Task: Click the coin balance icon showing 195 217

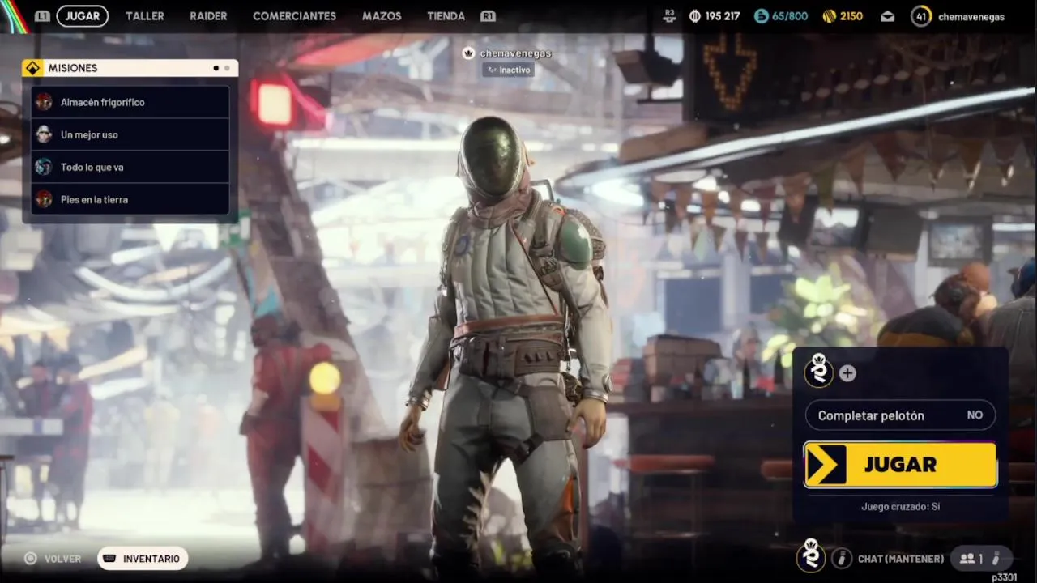Action: click(695, 16)
